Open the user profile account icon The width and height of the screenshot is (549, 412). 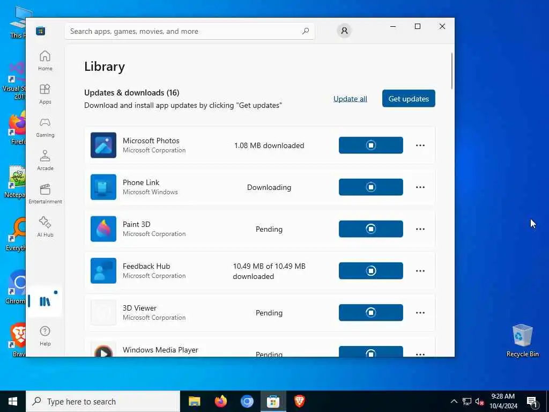point(344,31)
